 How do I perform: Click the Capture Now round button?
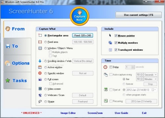coord(80,16)
